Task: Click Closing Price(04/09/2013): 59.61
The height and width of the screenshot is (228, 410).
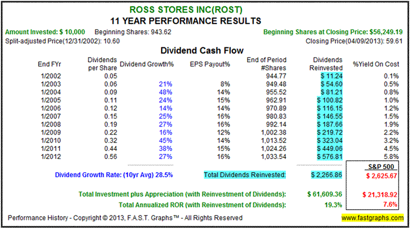Action: (x=354, y=41)
